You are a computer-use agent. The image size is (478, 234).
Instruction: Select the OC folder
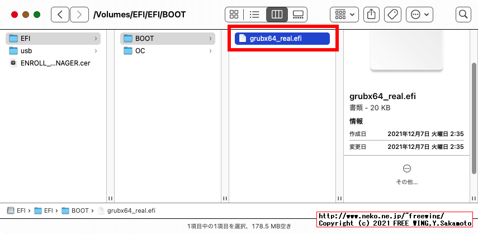[168, 50]
